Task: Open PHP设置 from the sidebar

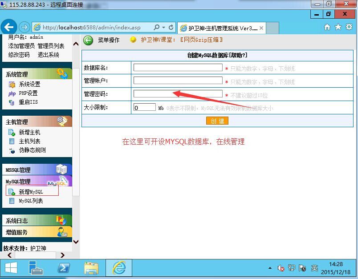Action: tap(28, 93)
